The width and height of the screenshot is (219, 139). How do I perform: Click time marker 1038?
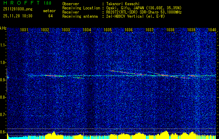[170, 30]
